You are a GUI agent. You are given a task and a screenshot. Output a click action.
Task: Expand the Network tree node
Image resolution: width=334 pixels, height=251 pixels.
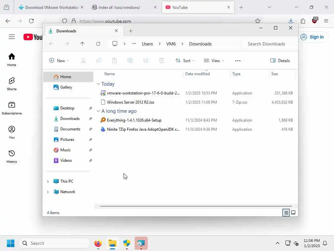point(48,192)
